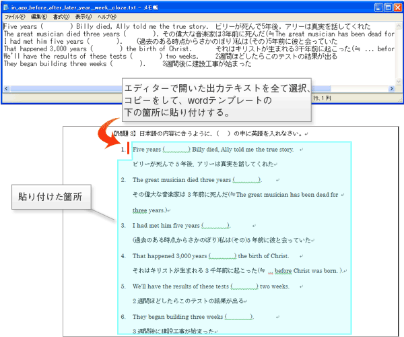Image resolution: width=404 pixels, height=337 pixels.
Task: Open the 編集(E) menu
Action: (x=39, y=16)
